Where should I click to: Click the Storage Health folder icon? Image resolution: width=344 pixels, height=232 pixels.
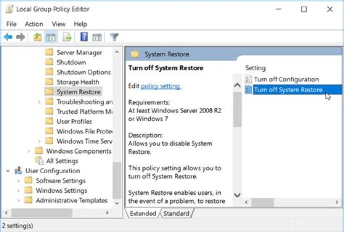[x=49, y=82]
